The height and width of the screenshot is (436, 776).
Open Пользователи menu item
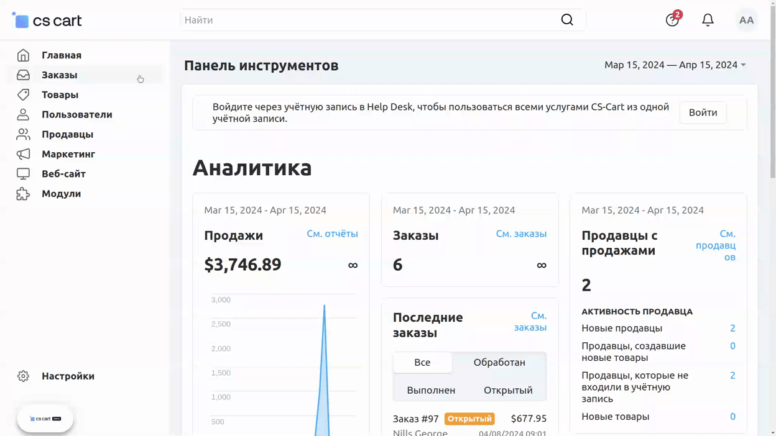pyautogui.click(x=77, y=115)
